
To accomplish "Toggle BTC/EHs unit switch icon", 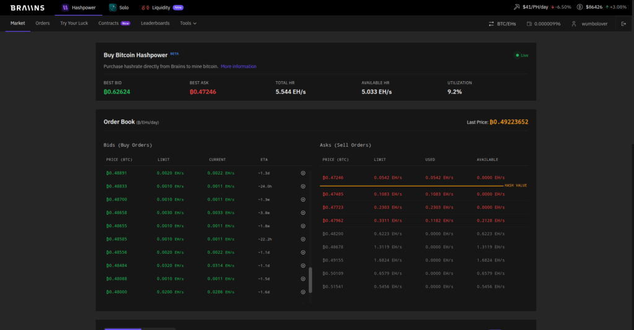I will click(x=491, y=24).
